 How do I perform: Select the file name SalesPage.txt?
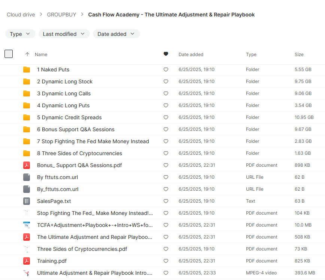(54, 201)
